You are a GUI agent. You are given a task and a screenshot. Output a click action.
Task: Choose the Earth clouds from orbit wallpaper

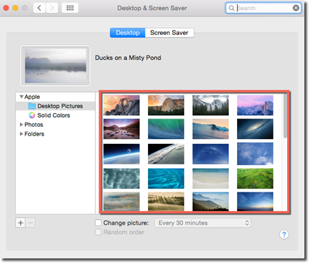pos(166,154)
